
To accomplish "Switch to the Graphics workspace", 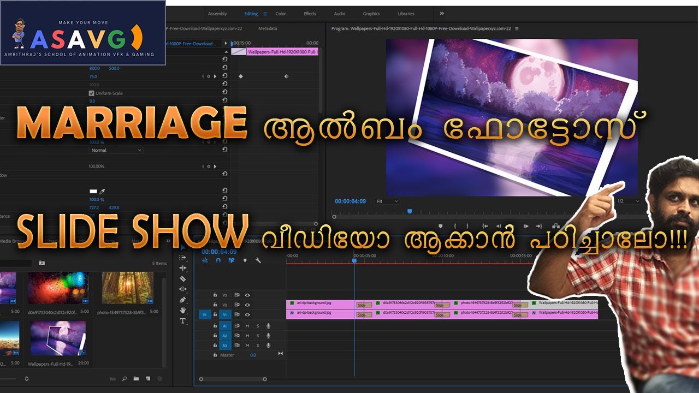I will click(x=371, y=14).
